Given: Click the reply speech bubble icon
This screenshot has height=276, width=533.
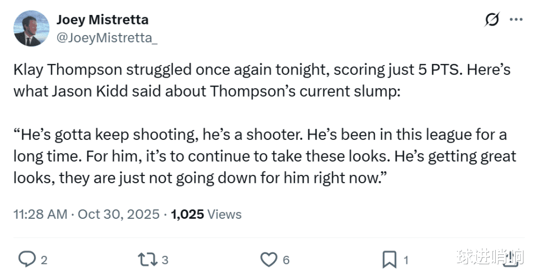Looking at the screenshot, I should [x=27, y=259].
